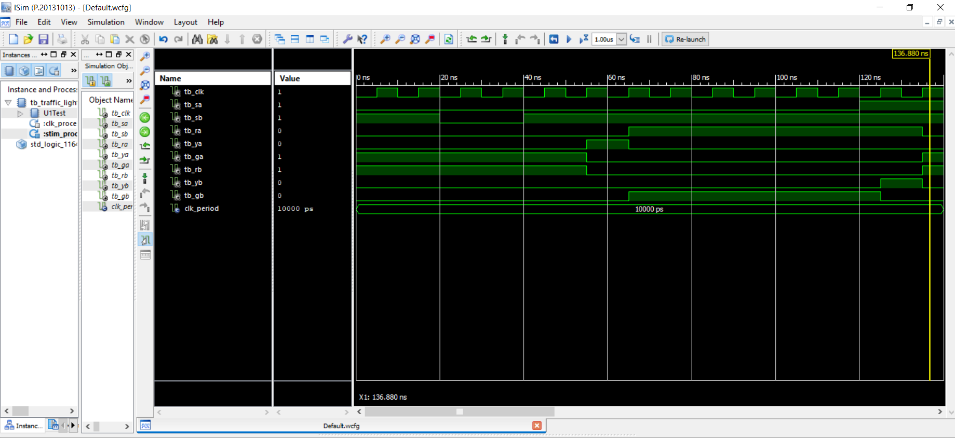The height and width of the screenshot is (438, 955).
Task: Select tb_clk signal in waveform Name column
Action: click(194, 91)
